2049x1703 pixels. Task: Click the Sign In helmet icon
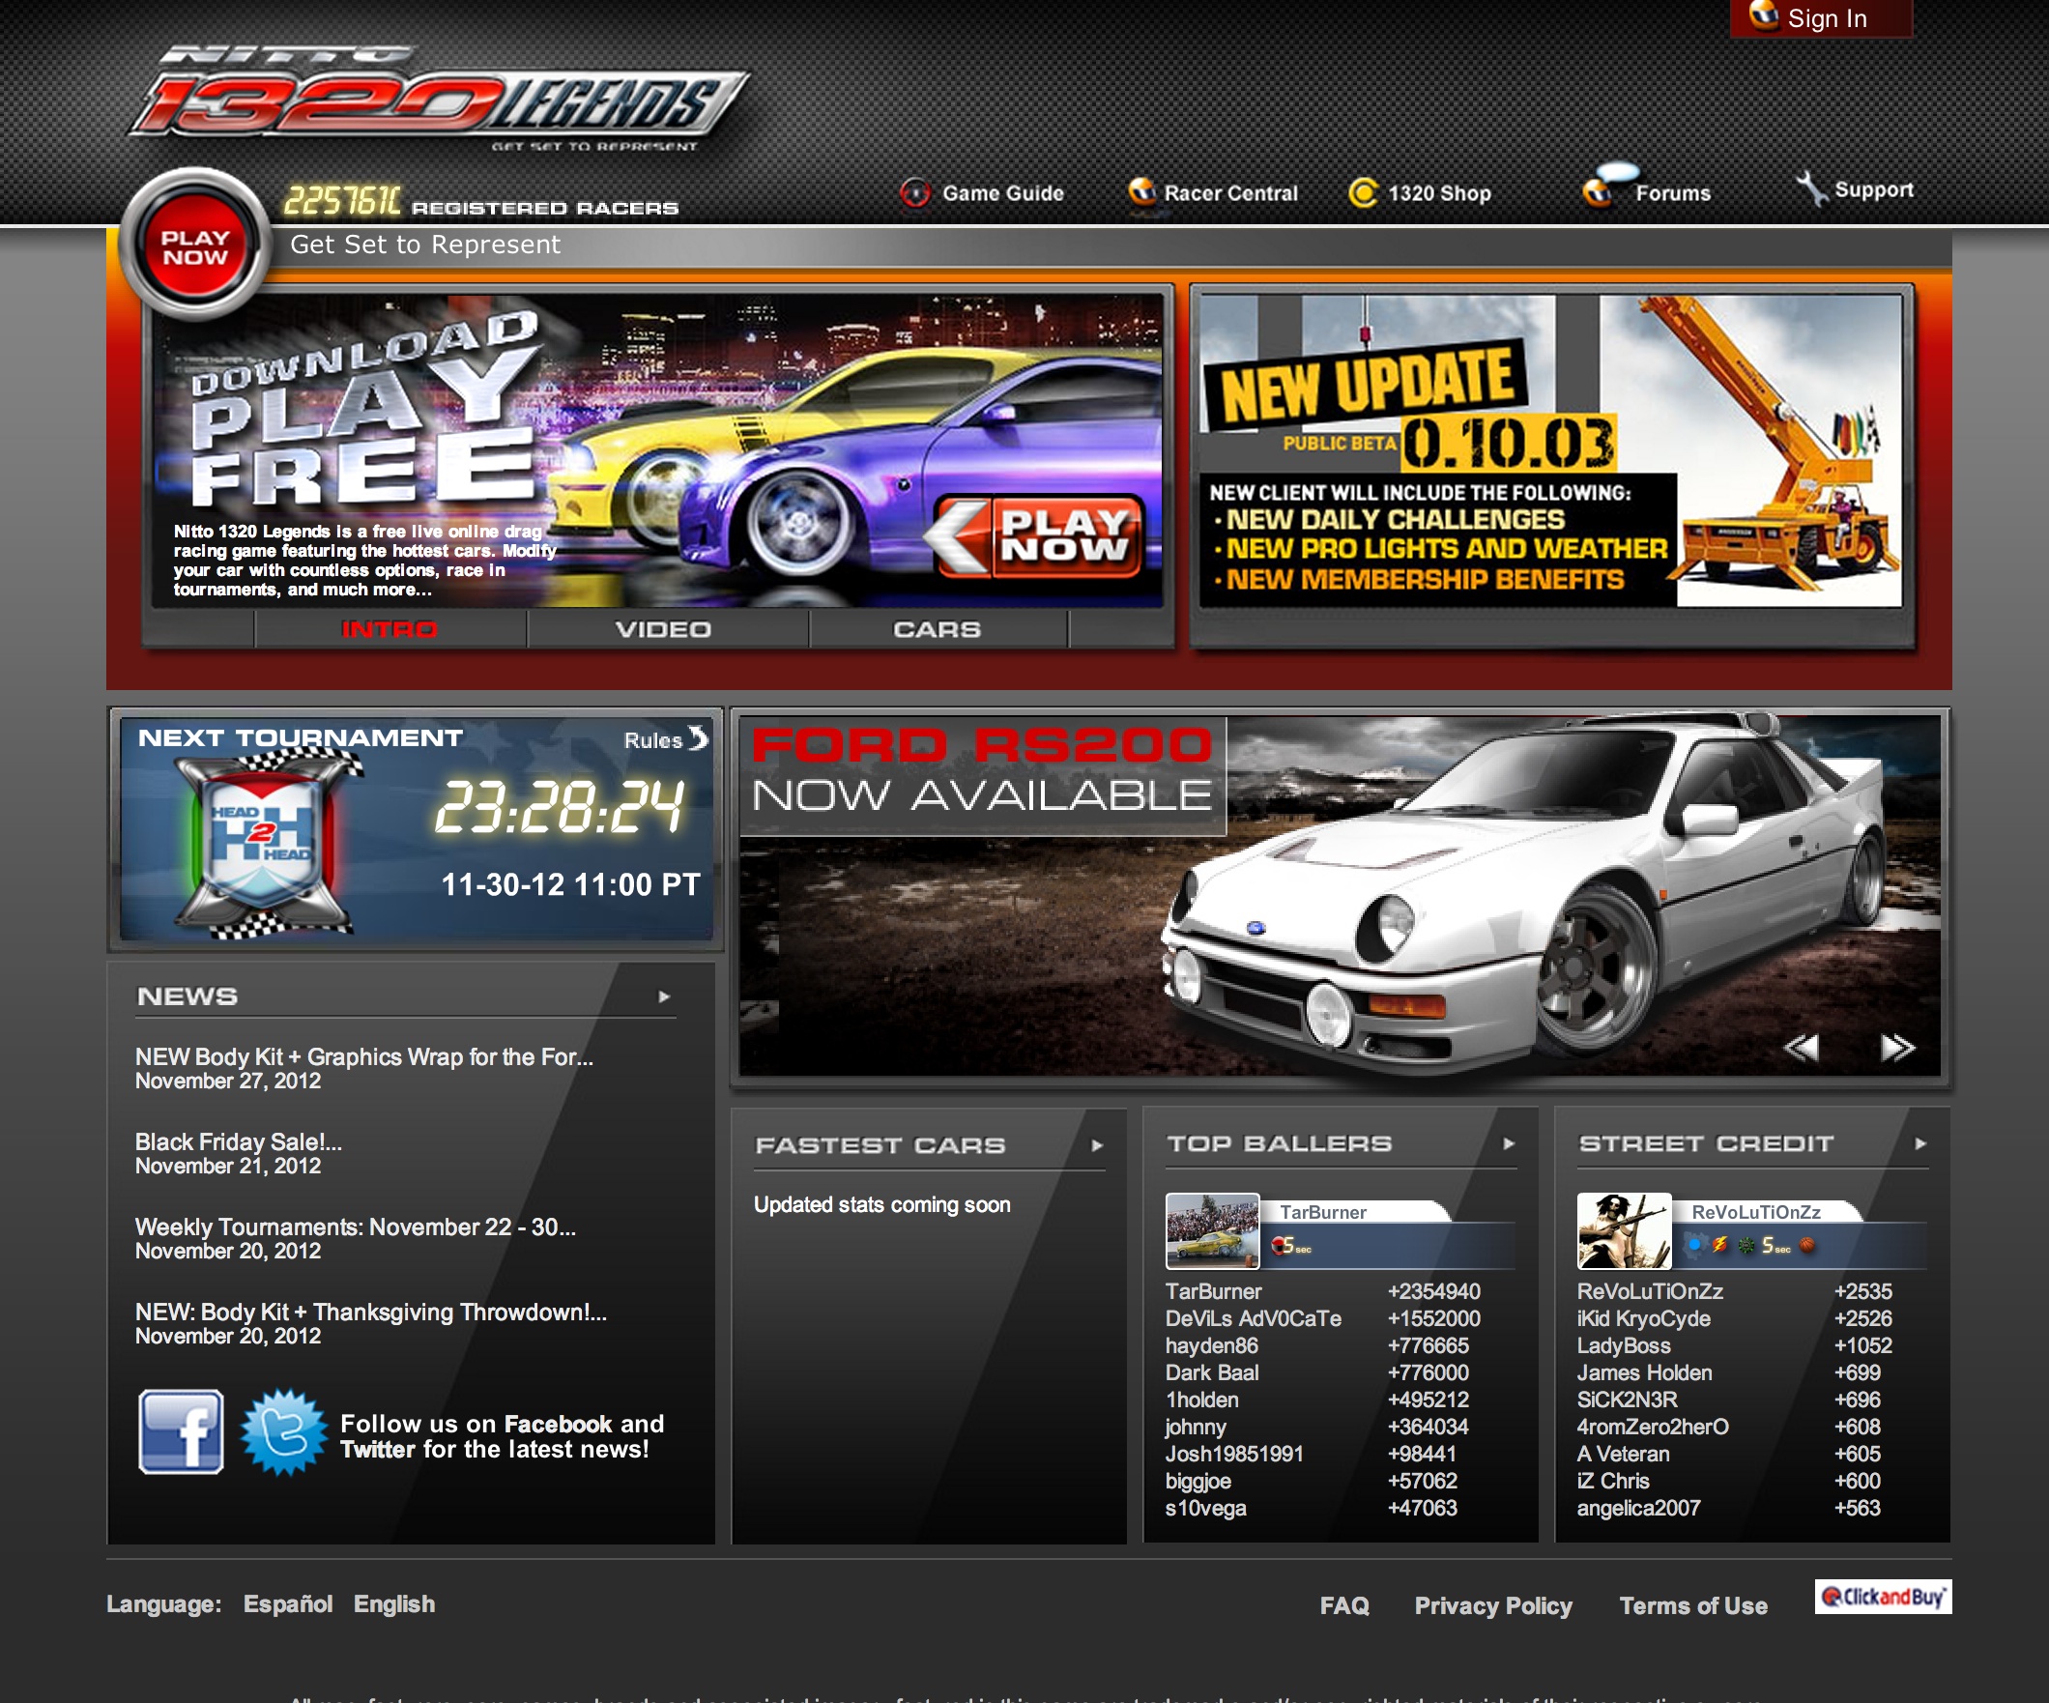[x=1763, y=14]
